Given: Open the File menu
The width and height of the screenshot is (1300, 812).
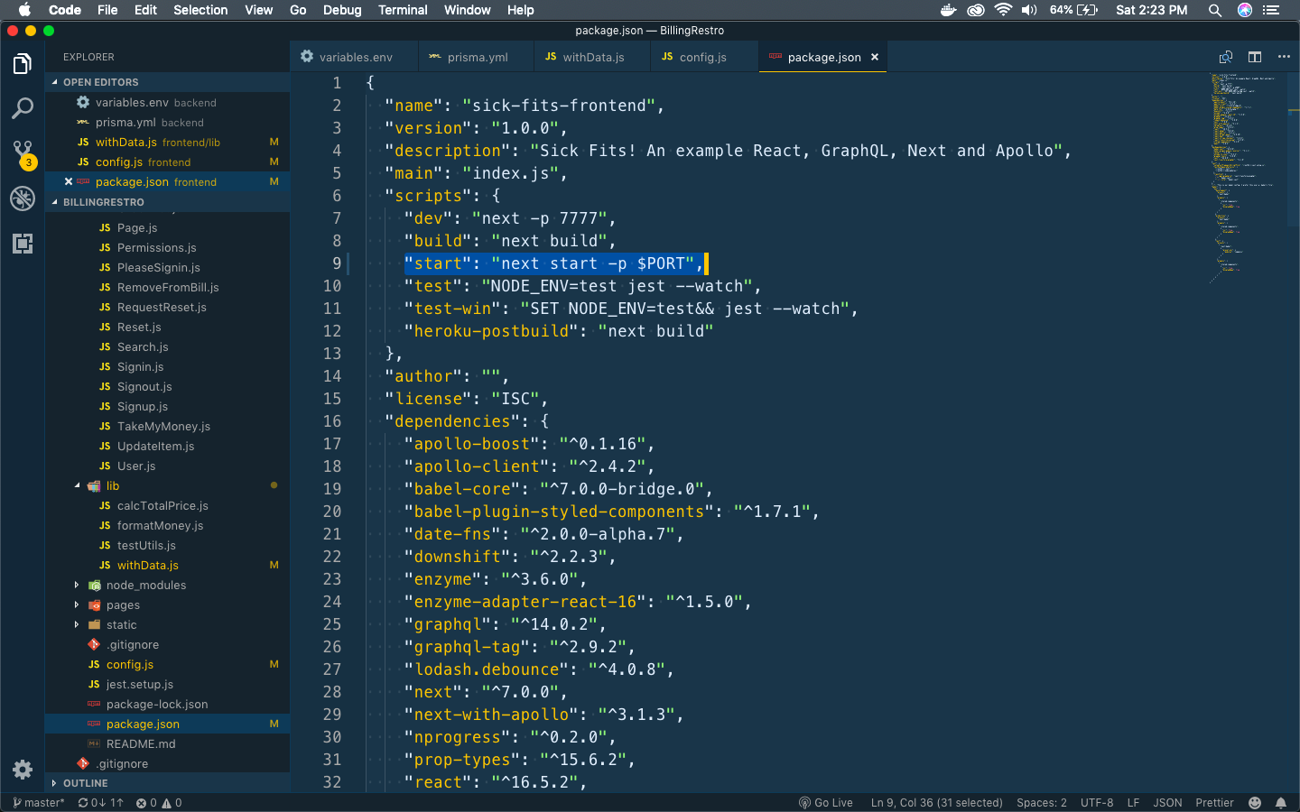Looking at the screenshot, I should point(107,10).
